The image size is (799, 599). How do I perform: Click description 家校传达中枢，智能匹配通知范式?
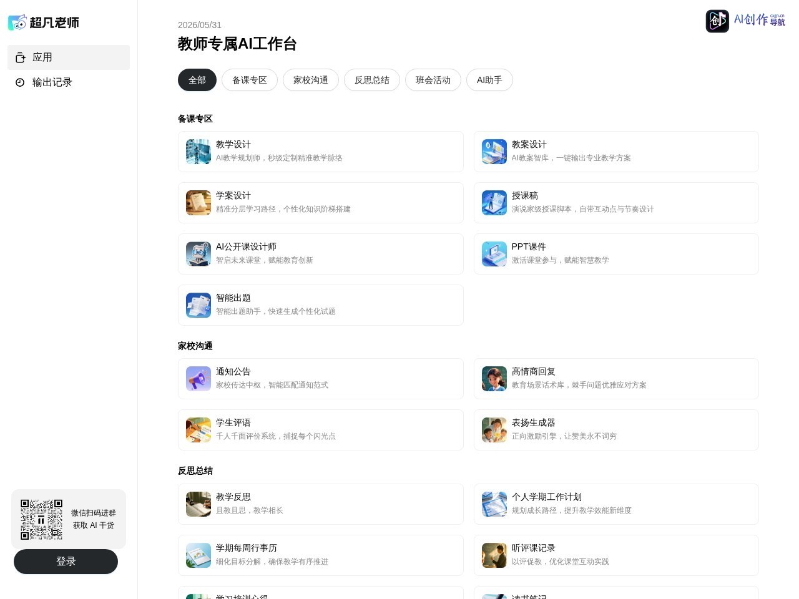(272, 385)
